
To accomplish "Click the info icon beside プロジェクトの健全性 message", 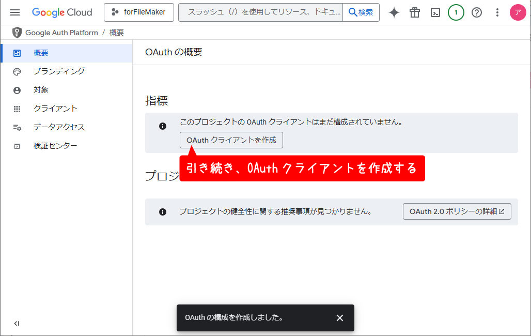I will tap(163, 212).
